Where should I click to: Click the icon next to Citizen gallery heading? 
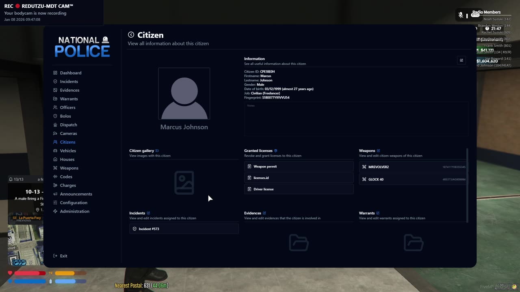[x=157, y=151]
